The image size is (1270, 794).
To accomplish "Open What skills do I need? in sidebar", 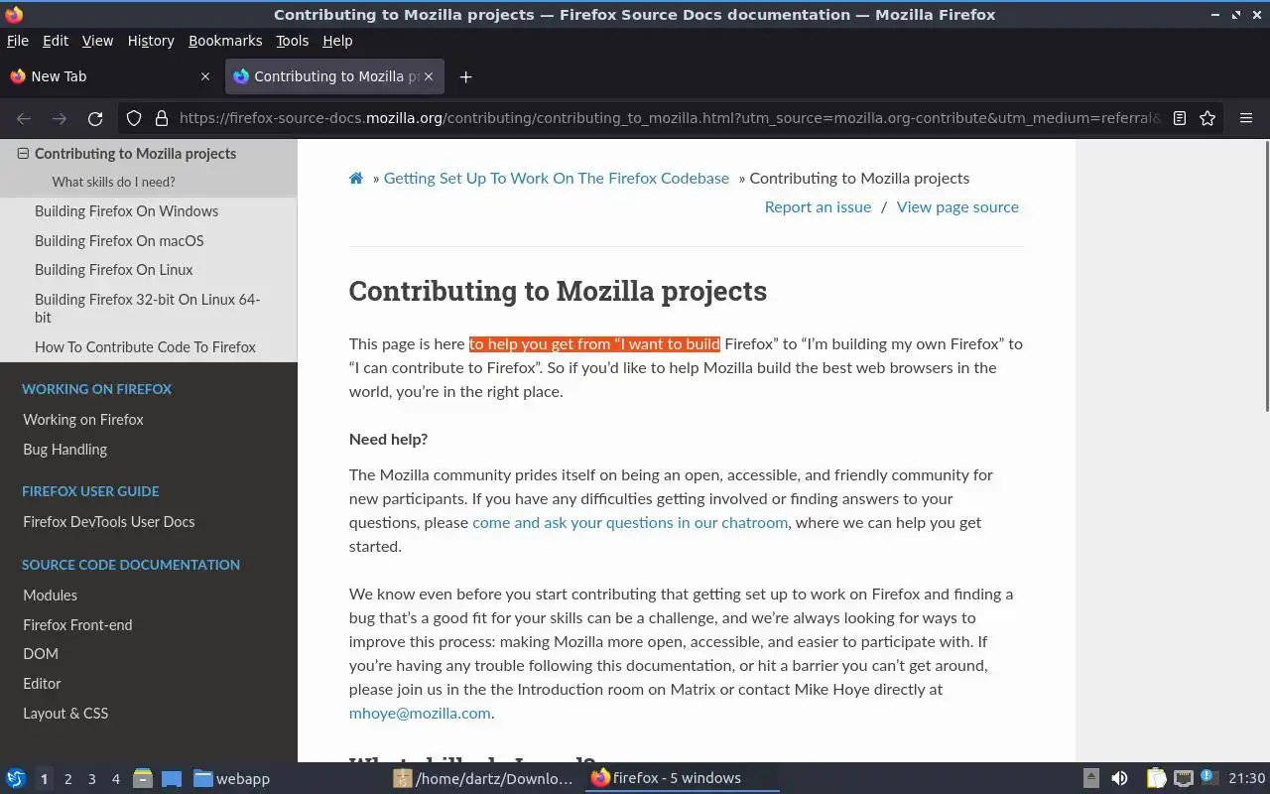I will [113, 183].
